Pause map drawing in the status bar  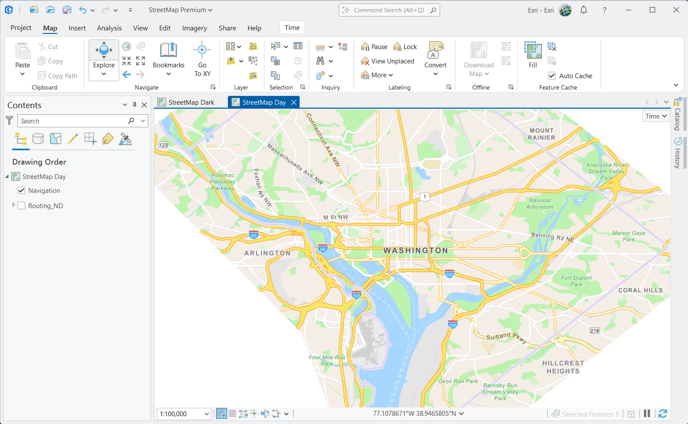click(647, 414)
